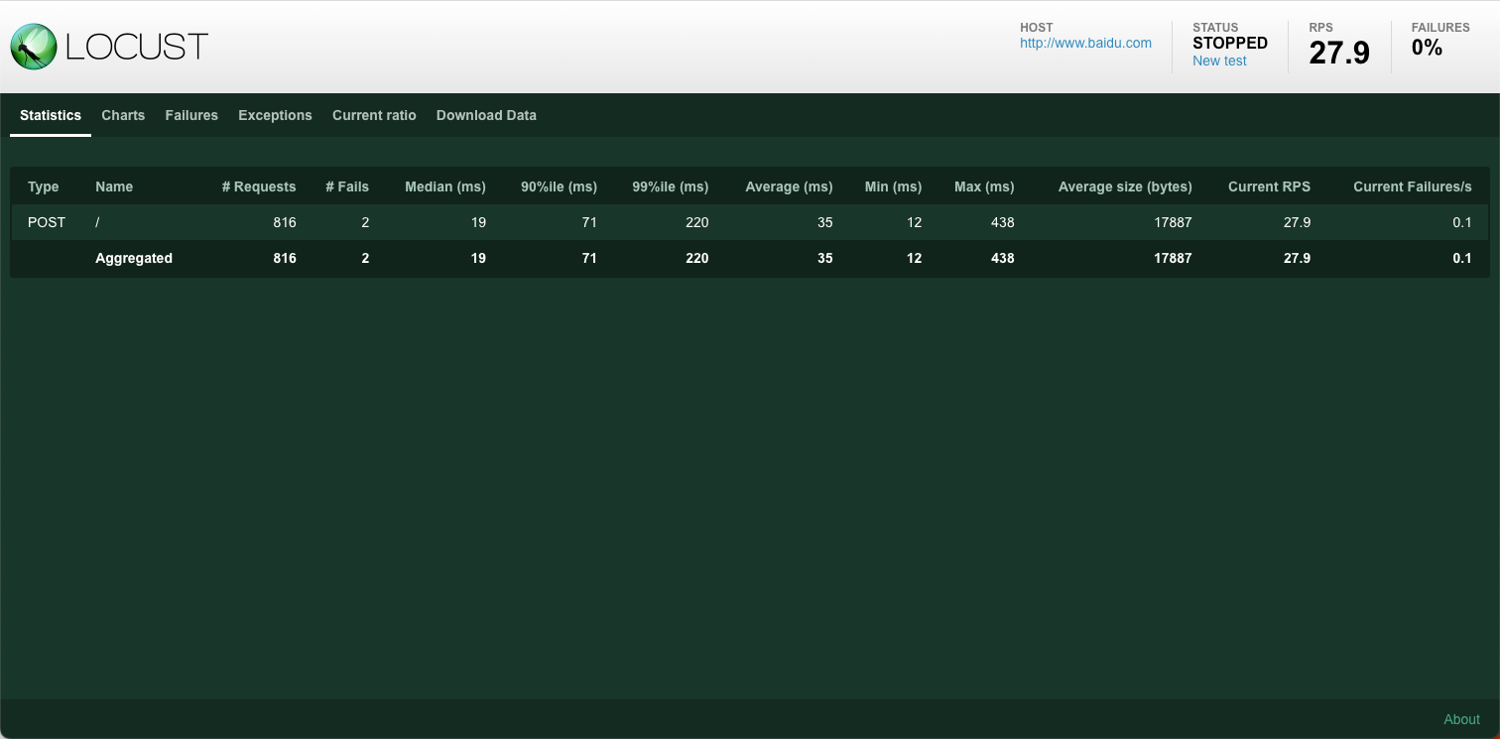Click median 19 in Aggregated row
Image resolution: width=1500 pixels, height=739 pixels.
pos(478,258)
